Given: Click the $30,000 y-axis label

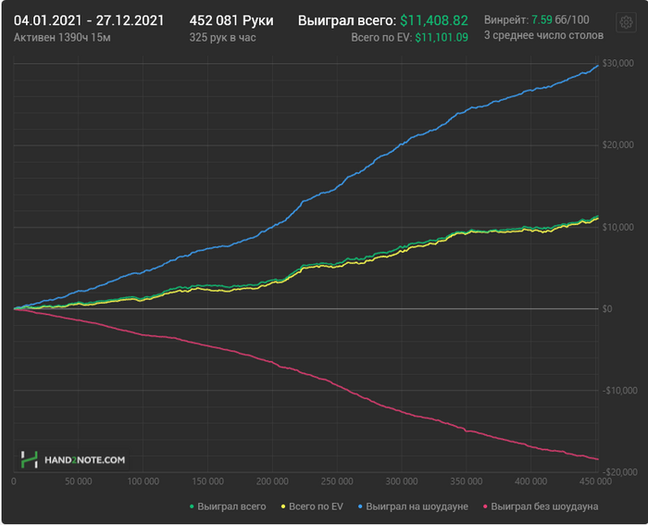Looking at the screenshot, I should click(617, 63).
